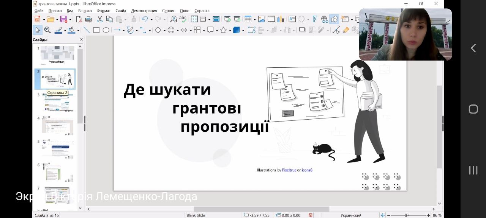Click the Insert Chart icon
This screenshot has width=486, height=218.
[281, 19]
